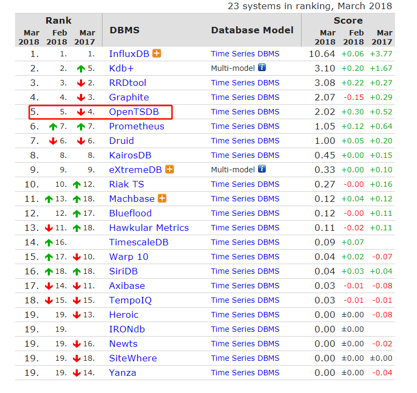Click Time Series DBMS in the Warp 10 row
Image resolution: width=417 pixels, height=393 pixels.
pos(245,257)
